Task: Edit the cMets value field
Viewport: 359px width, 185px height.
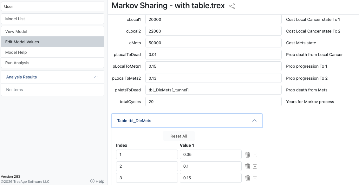Action: tap(213, 43)
